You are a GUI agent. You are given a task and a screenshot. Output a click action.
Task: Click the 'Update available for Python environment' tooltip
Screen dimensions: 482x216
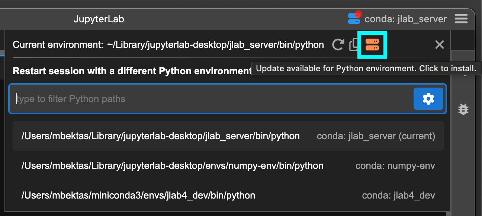pos(366,69)
